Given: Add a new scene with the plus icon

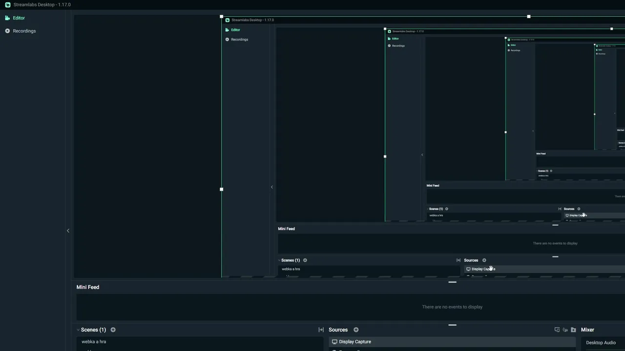Looking at the screenshot, I should tap(113, 330).
